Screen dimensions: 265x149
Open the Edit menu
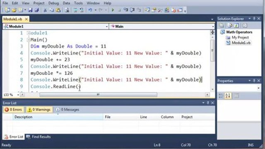pos(15,3)
